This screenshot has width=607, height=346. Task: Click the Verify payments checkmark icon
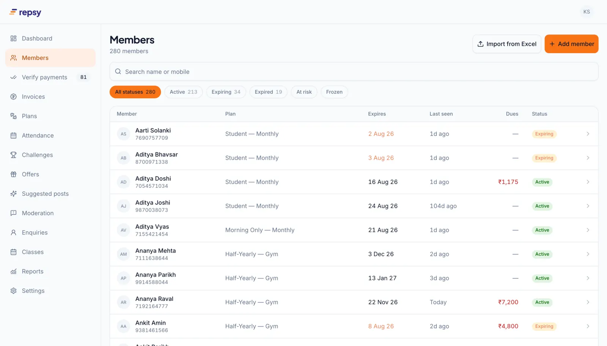tap(14, 77)
